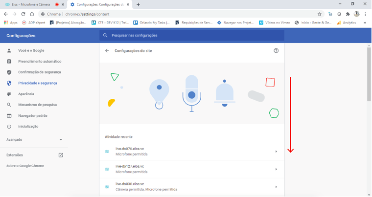
Task: Expand live-do127.elos.vc site entry arrow
Action: (276, 169)
